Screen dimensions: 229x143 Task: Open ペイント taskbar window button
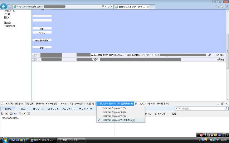(71, 140)
